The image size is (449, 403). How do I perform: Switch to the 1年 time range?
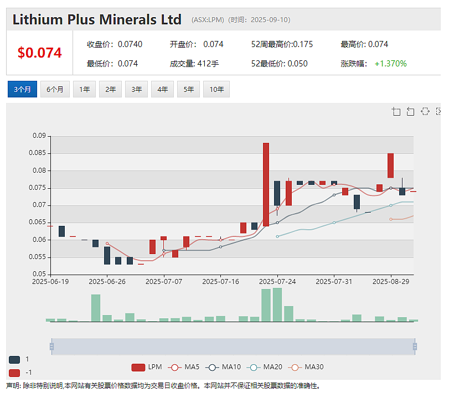click(84, 89)
